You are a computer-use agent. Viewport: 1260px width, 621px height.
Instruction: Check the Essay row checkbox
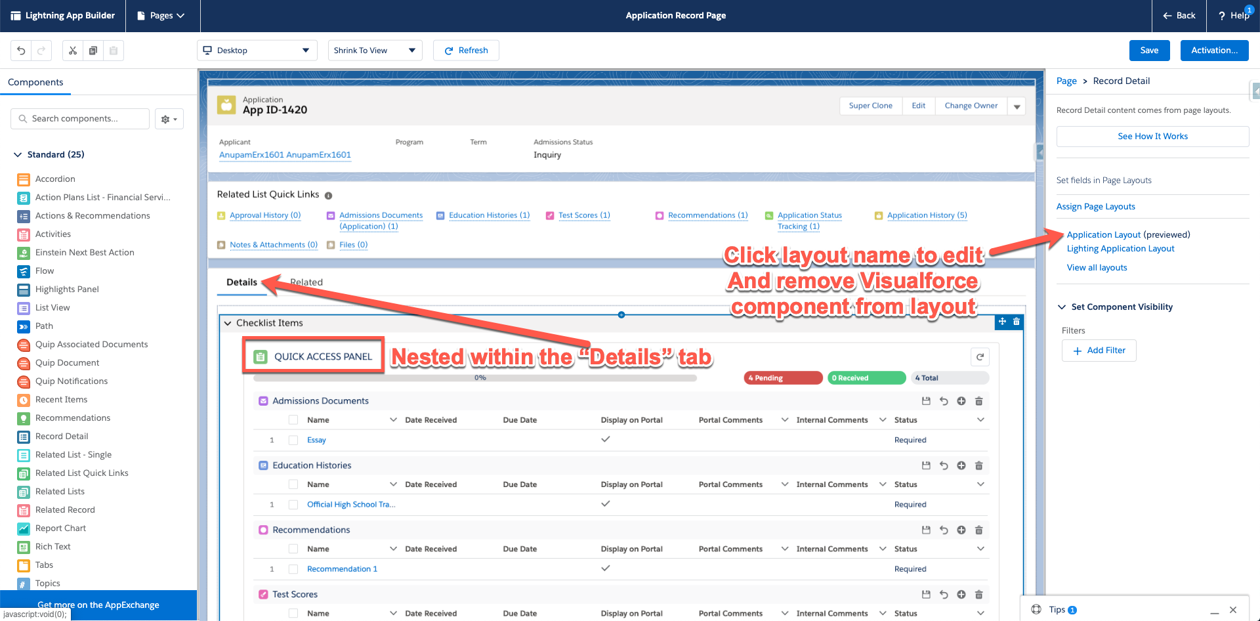click(293, 440)
